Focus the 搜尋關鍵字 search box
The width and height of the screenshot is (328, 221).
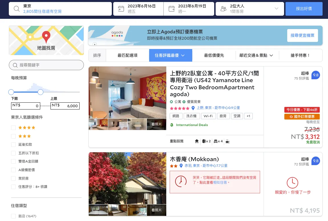46,65
